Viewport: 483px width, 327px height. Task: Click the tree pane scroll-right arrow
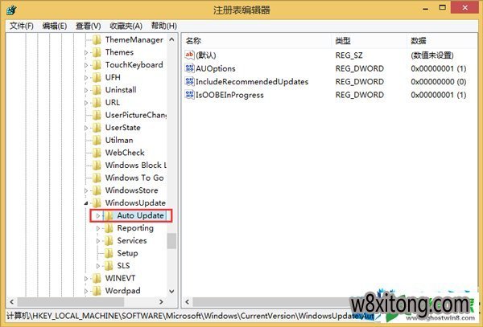click(x=162, y=302)
